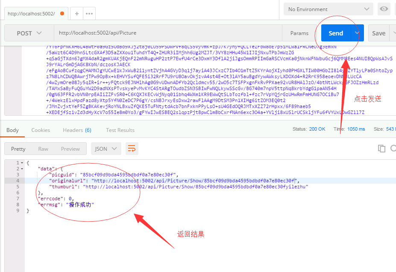The image size is (396, 272).
Task: Click the thumburl value in response
Action: tap(196, 187)
